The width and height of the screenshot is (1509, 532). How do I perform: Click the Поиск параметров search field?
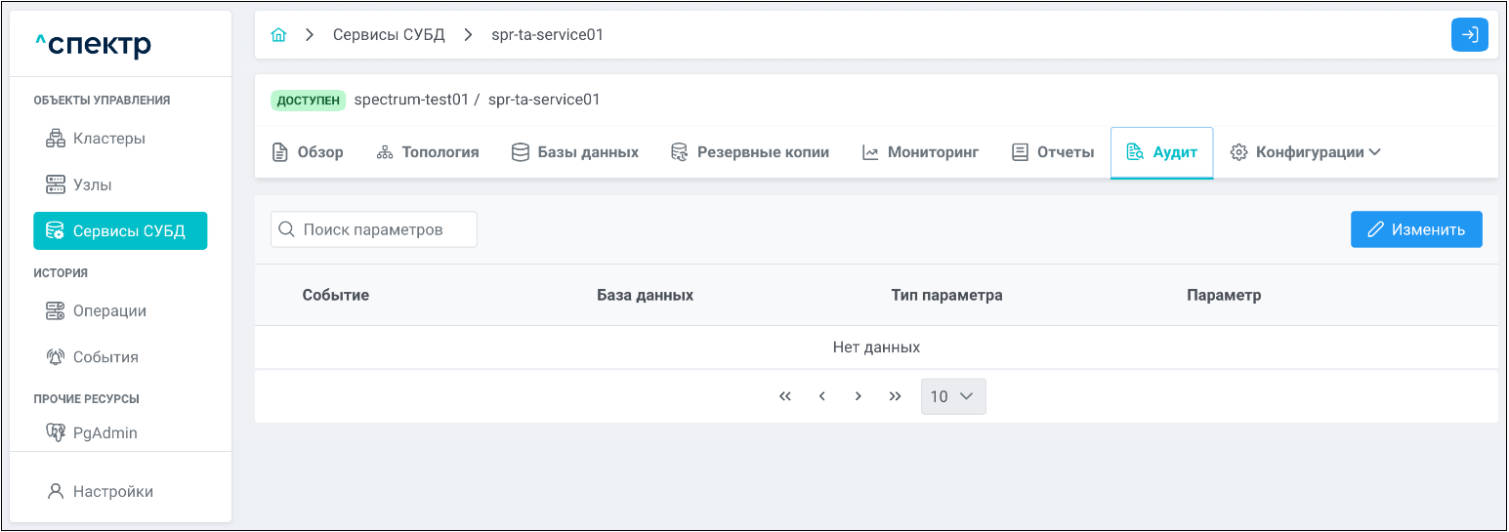(374, 229)
